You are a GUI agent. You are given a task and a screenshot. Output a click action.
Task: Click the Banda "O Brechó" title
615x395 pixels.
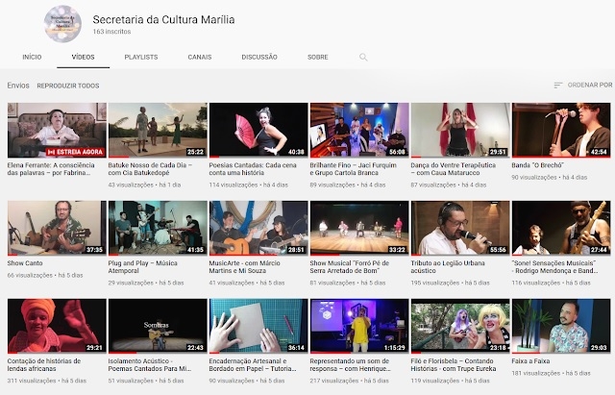pos(538,165)
